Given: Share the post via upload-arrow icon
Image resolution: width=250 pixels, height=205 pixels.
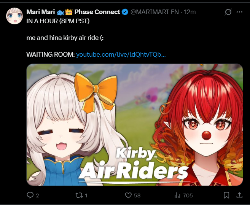Looking at the screenshot, I should click(x=239, y=195).
